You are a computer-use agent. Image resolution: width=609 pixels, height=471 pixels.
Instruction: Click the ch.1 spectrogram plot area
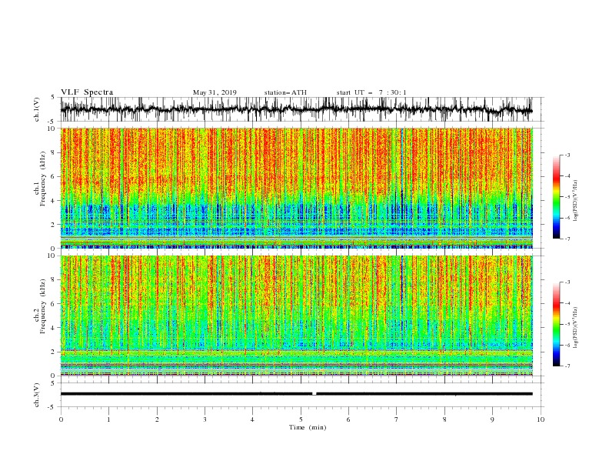[x=296, y=188]
